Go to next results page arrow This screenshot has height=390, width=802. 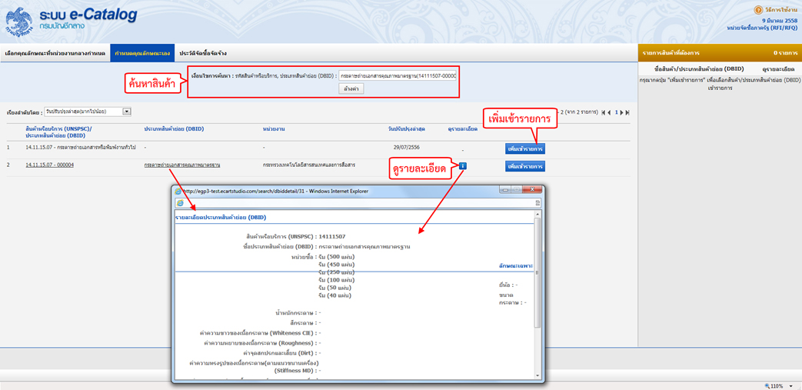pos(621,112)
